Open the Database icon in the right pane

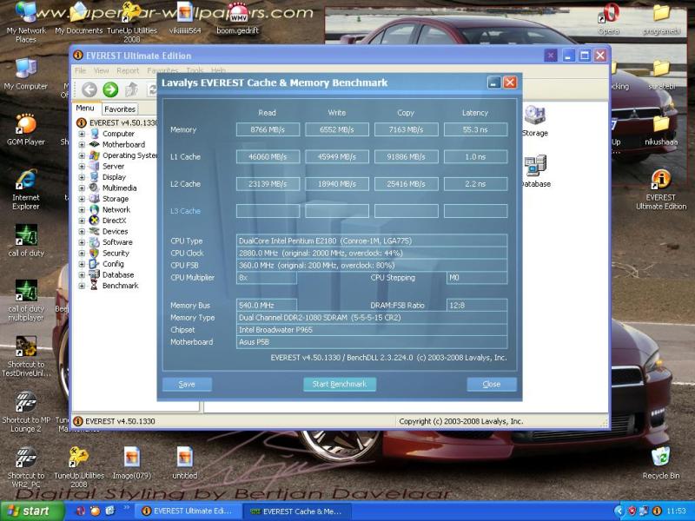click(x=534, y=167)
